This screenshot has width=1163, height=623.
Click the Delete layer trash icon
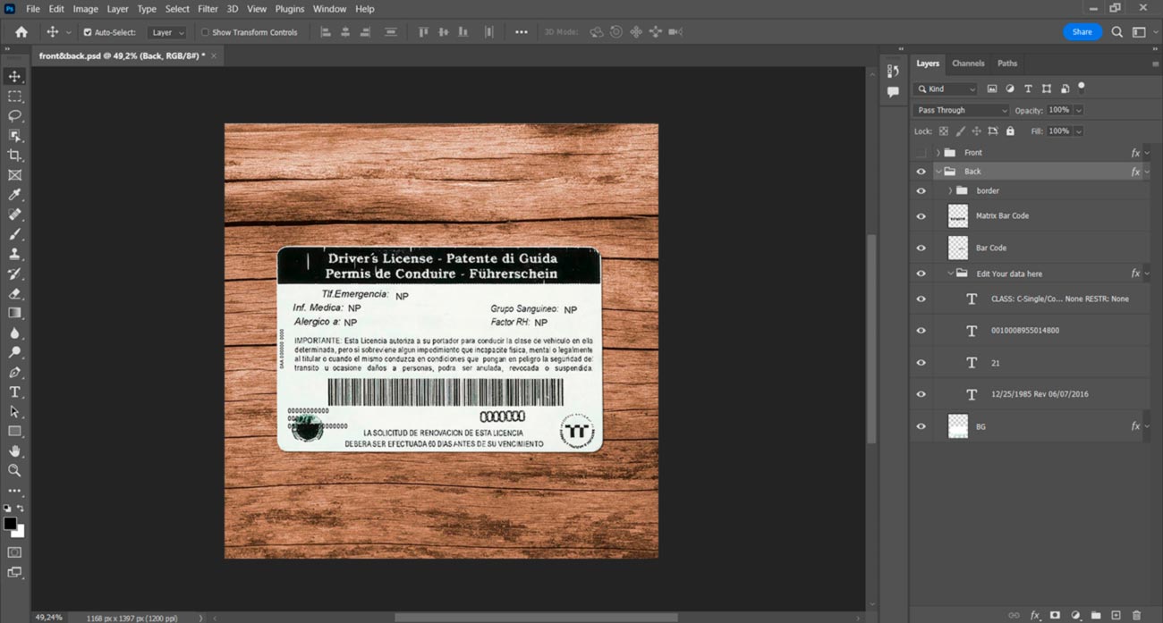click(x=1136, y=615)
